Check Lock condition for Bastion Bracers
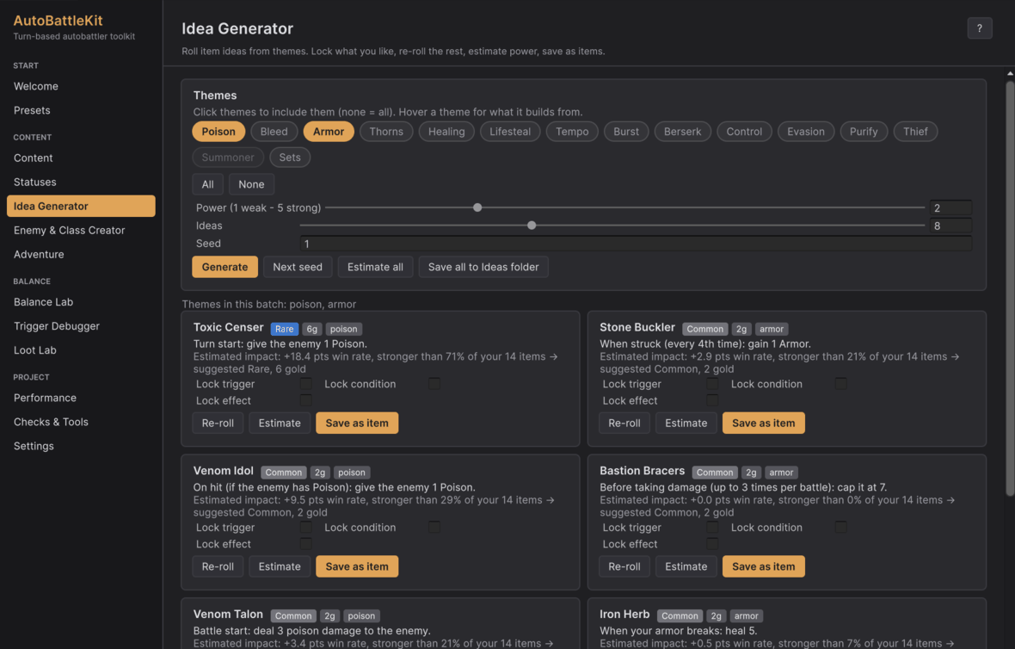This screenshot has height=649, width=1015. pyautogui.click(x=841, y=528)
